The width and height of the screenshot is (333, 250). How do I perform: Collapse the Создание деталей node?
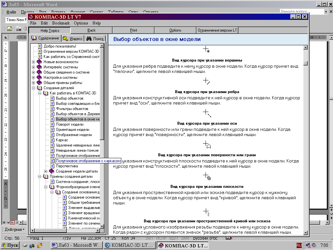[x=33, y=88]
